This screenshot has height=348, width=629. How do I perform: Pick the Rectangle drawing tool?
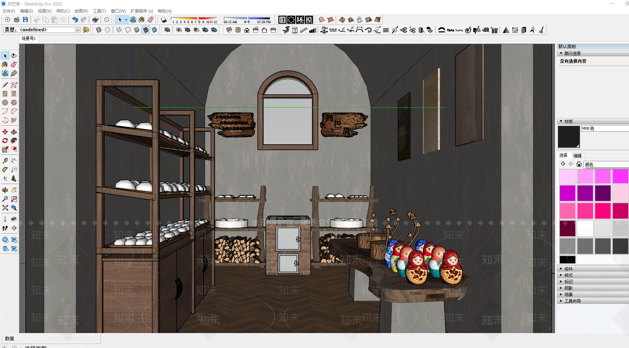click(x=5, y=94)
